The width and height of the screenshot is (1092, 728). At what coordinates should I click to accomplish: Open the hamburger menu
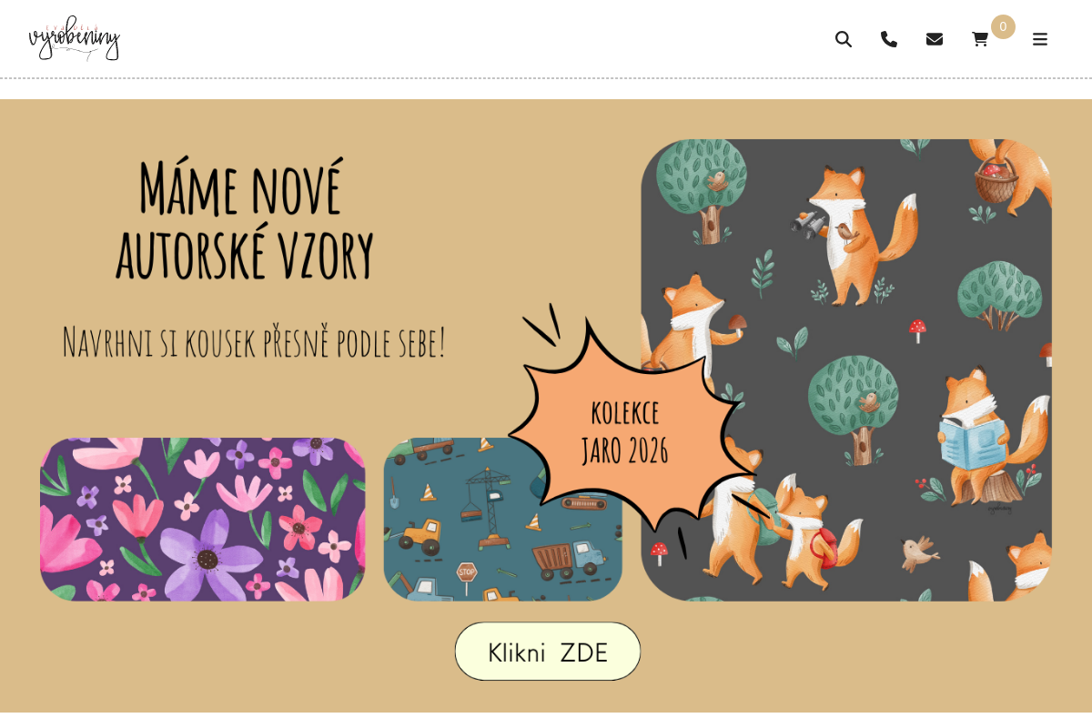point(1040,39)
